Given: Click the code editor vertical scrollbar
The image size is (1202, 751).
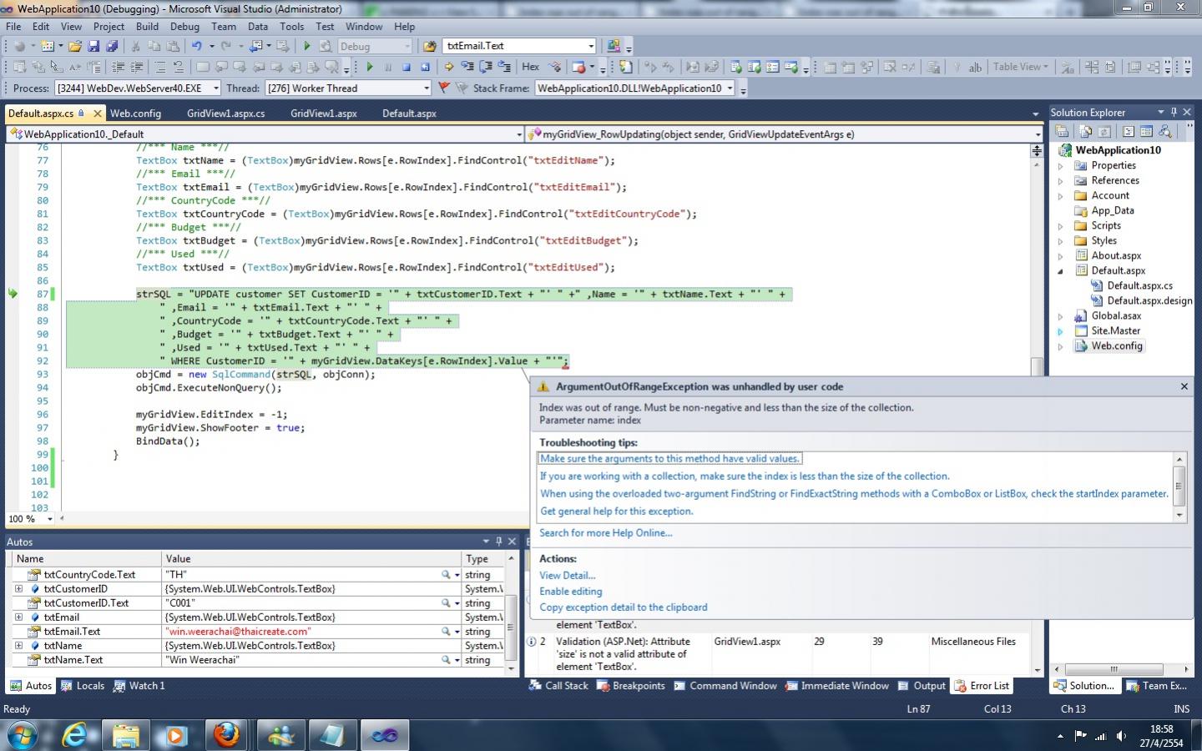Looking at the screenshot, I should (1036, 259).
